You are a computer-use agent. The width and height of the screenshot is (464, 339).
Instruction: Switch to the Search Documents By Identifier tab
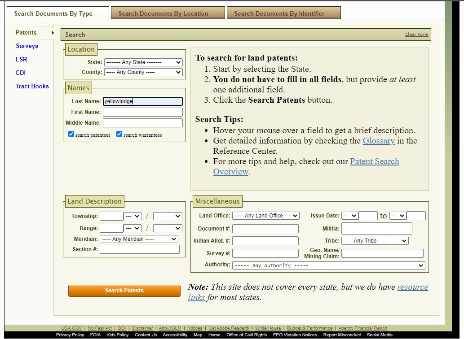click(x=283, y=13)
